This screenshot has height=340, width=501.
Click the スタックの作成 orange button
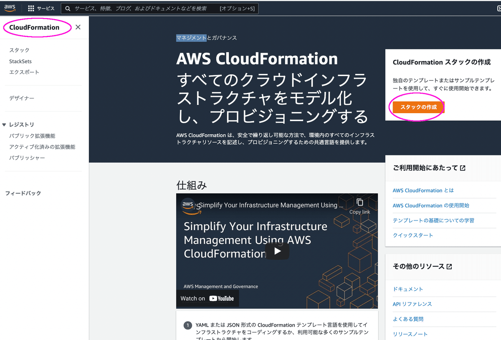click(x=418, y=107)
